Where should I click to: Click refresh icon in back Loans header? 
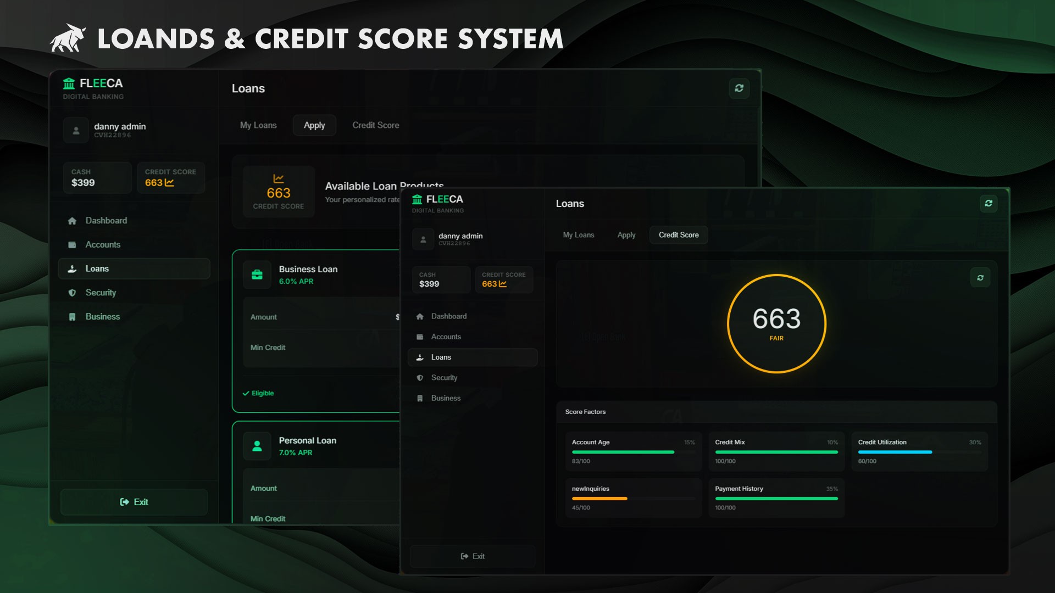point(738,88)
